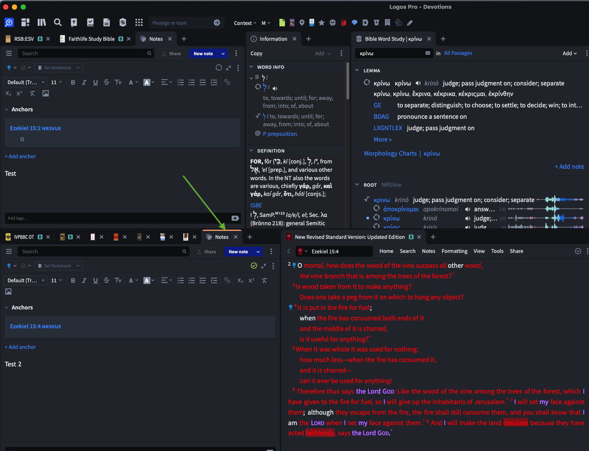Open the Guides checklist icon
This screenshot has width=589, height=451.
[x=90, y=22]
